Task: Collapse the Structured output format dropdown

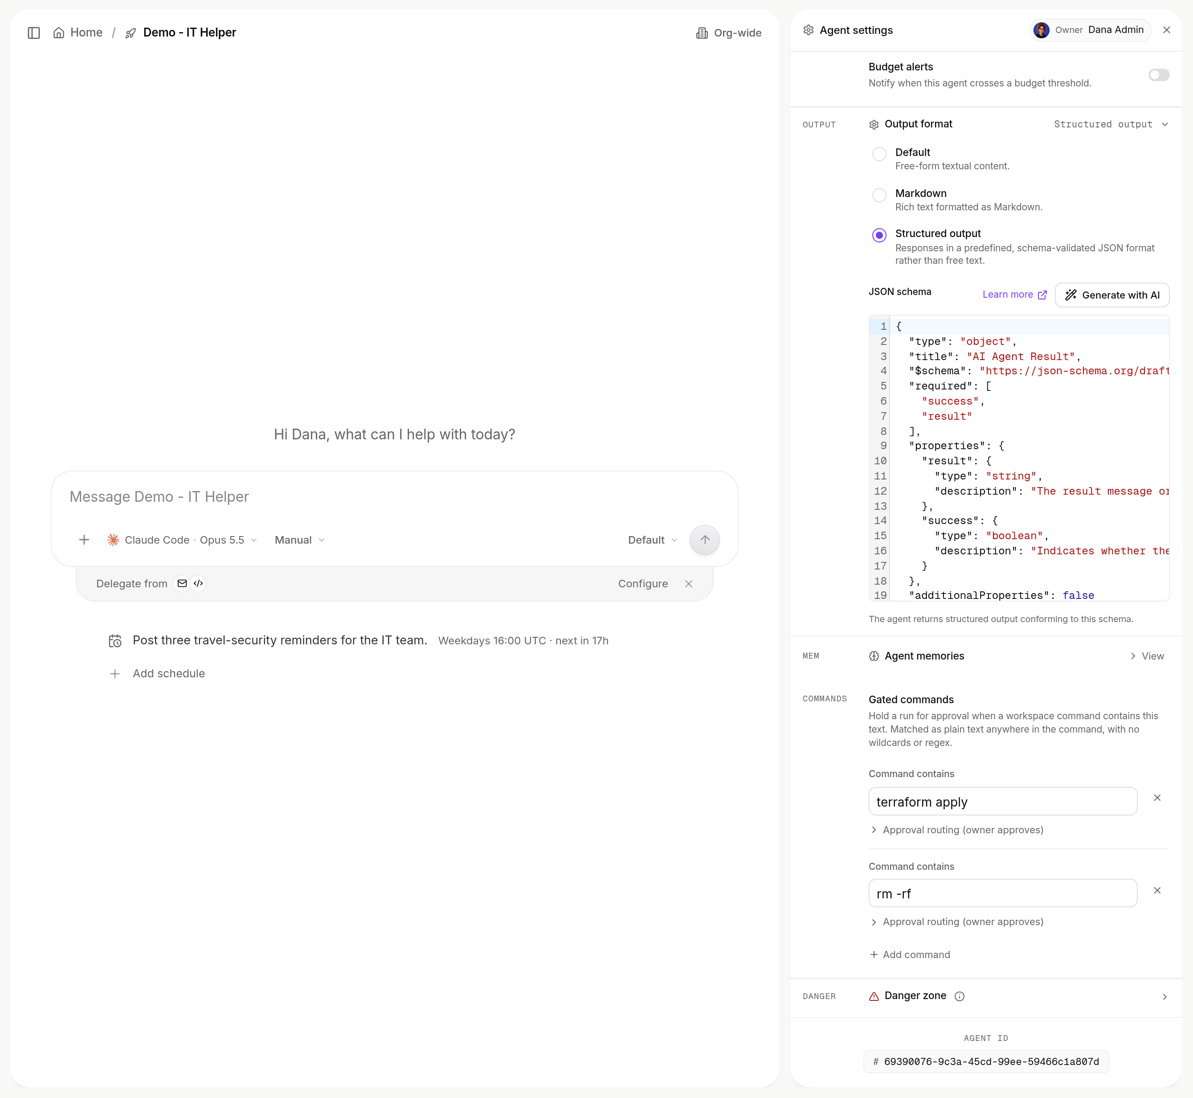Action: click(1111, 124)
